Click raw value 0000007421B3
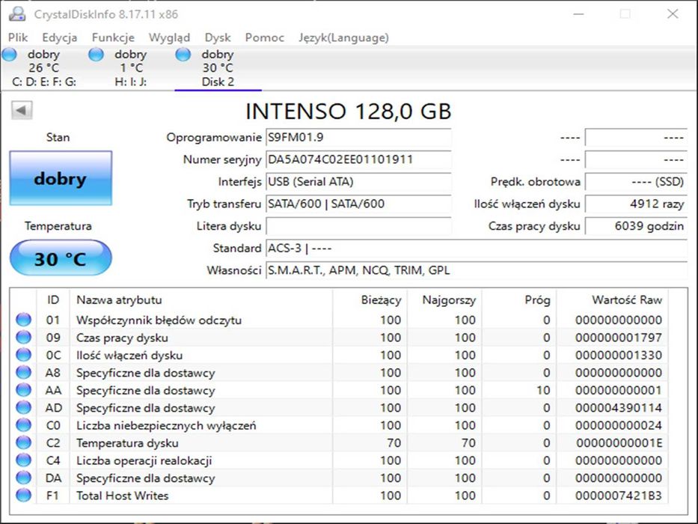The image size is (698, 524). tap(618, 496)
